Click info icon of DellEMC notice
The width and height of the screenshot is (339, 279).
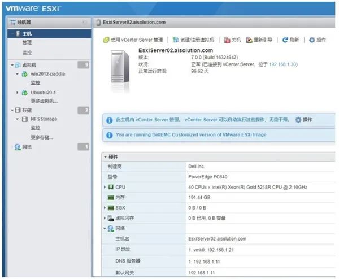pos(110,135)
